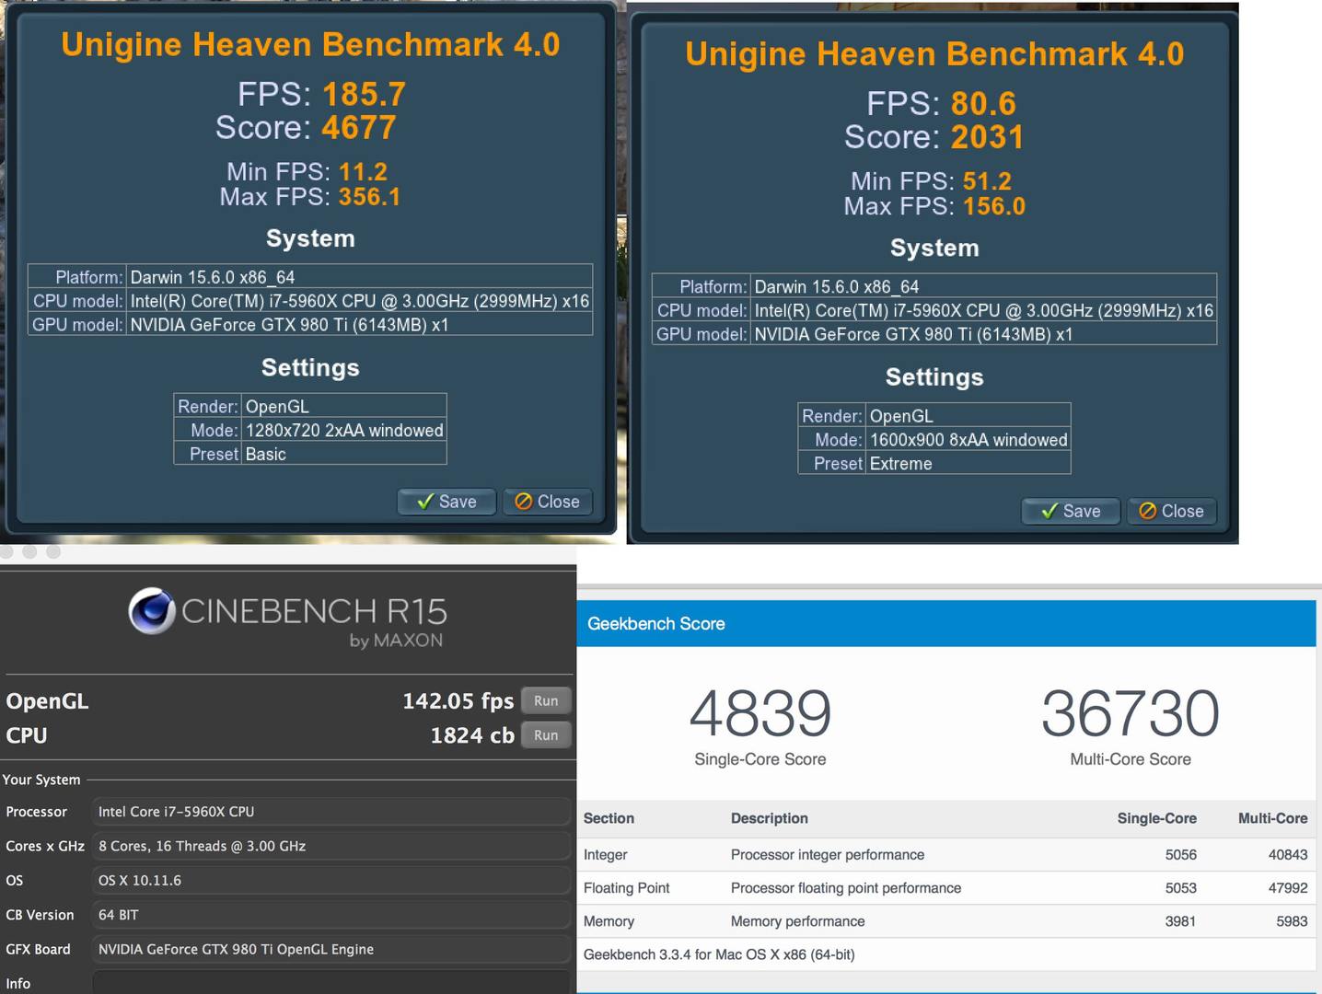Image resolution: width=1322 pixels, height=994 pixels.
Task: Select the OS X 10.11.6 field
Action: (331, 881)
